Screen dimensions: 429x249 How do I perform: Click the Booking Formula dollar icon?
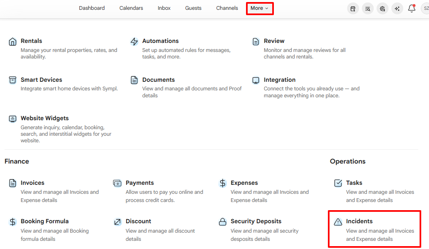[x=13, y=222]
